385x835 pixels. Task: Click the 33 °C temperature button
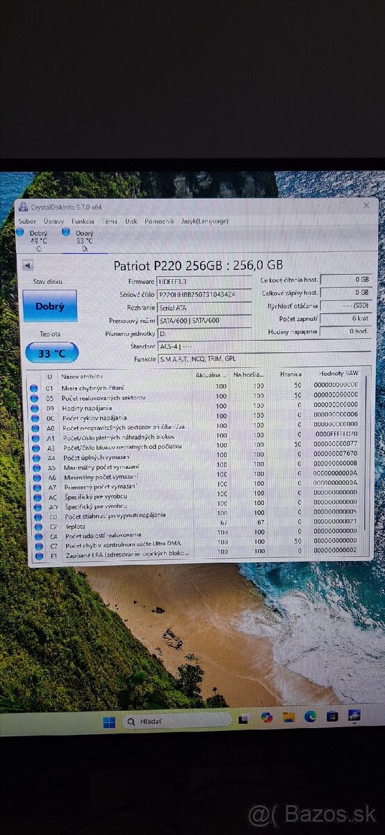pyautogui.click(x=51, y=353)
